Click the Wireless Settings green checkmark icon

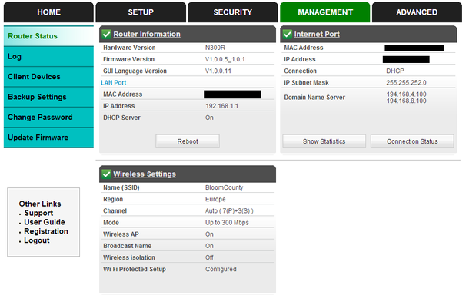pos(106,174)
